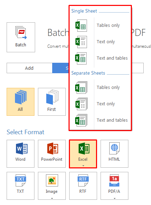This screenshot has height=205, width=151.
Task: Choose Single Sheet Text and tables
Action: tap(100, 58)
